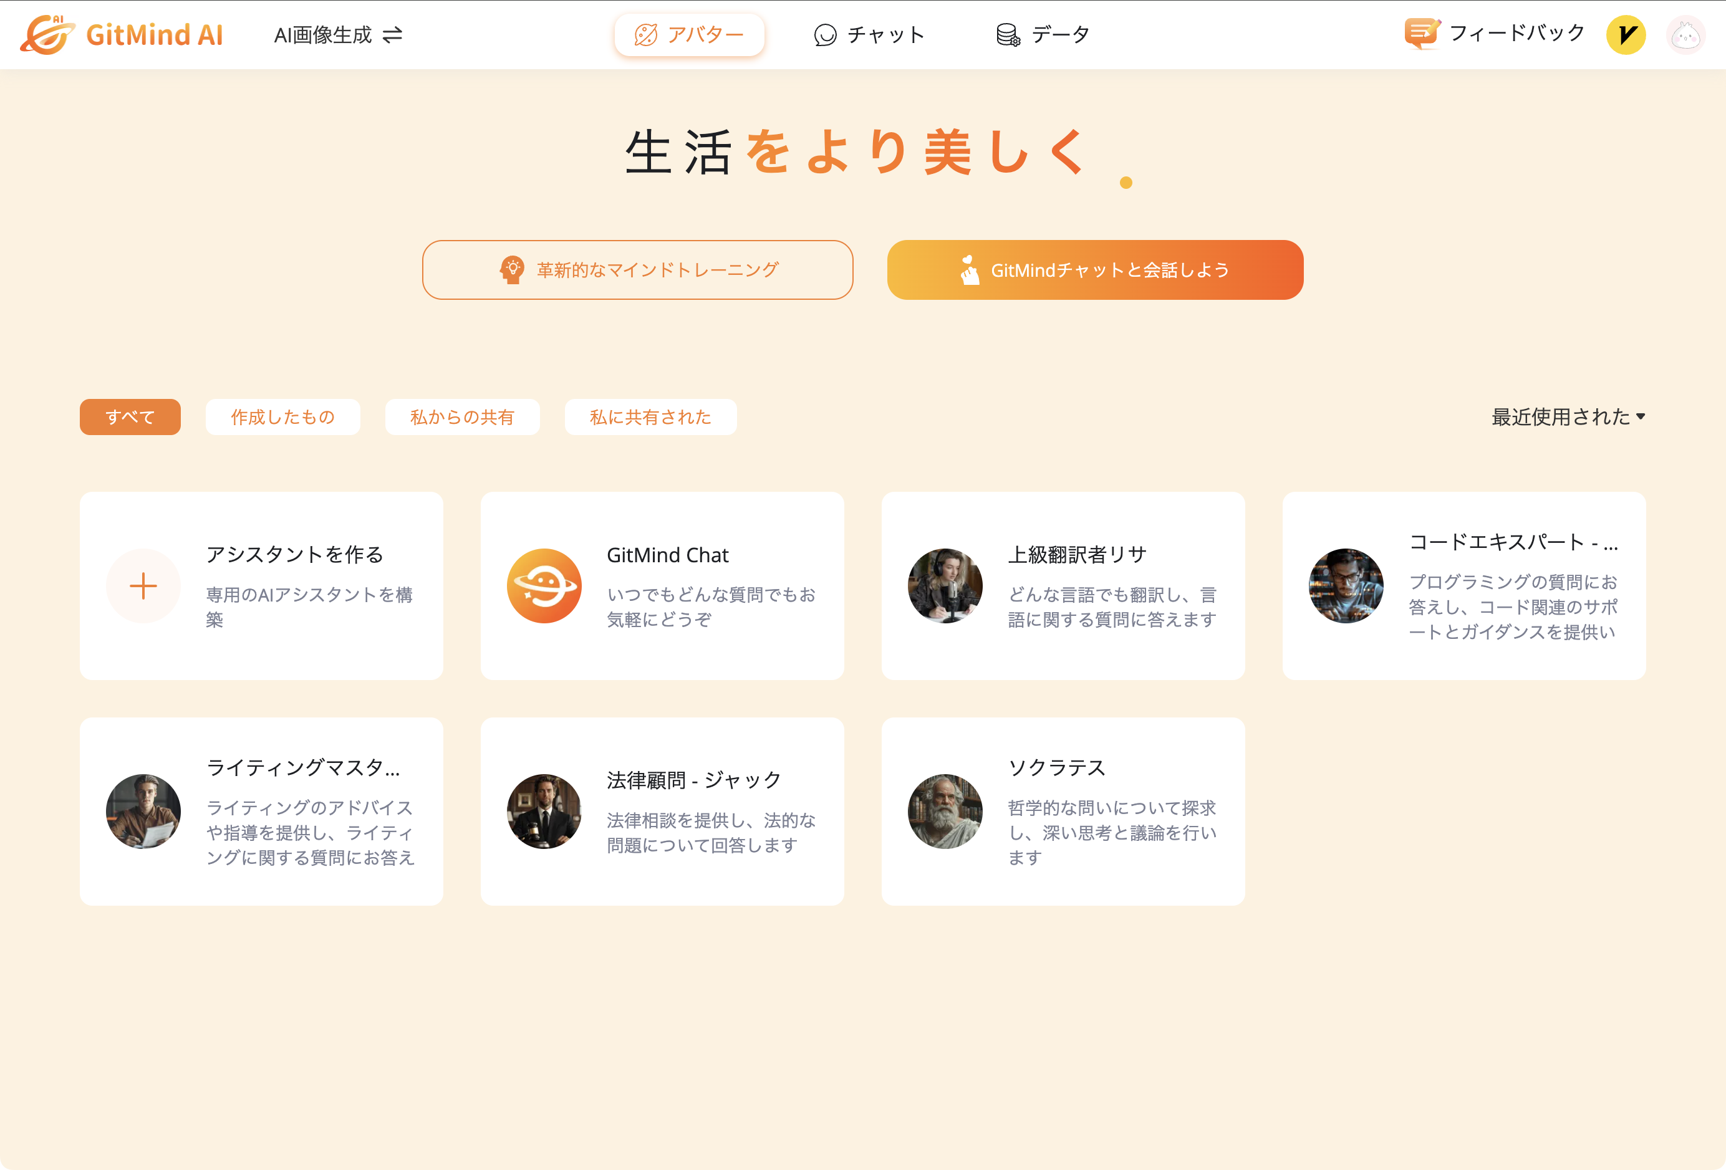Click the アバター palette icon
Screen dimensions: 1726x1170
(645, 35)
